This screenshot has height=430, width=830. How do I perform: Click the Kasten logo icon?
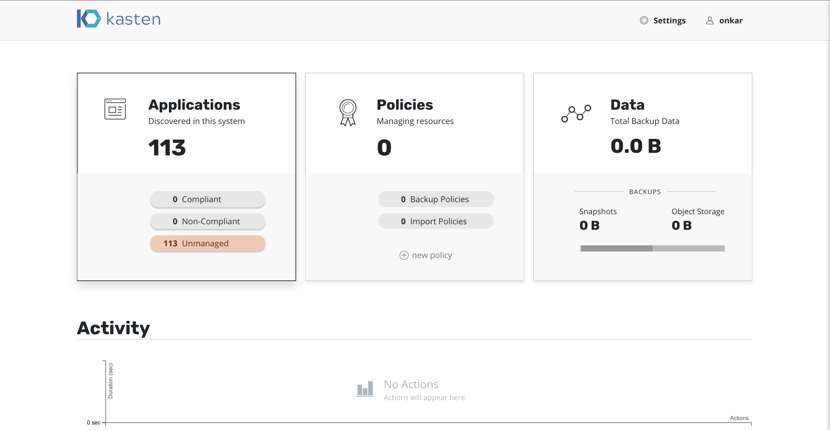tap(89, 18)
